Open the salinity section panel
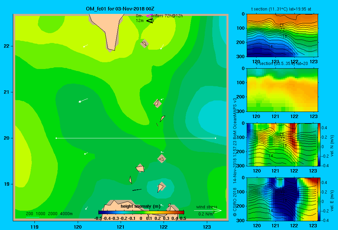The width and height of the screenshot is (338, 230). coord(282,90)
